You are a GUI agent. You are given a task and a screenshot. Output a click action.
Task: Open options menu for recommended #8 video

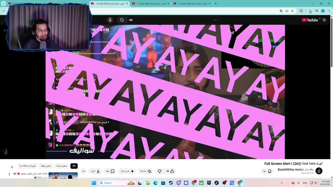coord(9,174)
